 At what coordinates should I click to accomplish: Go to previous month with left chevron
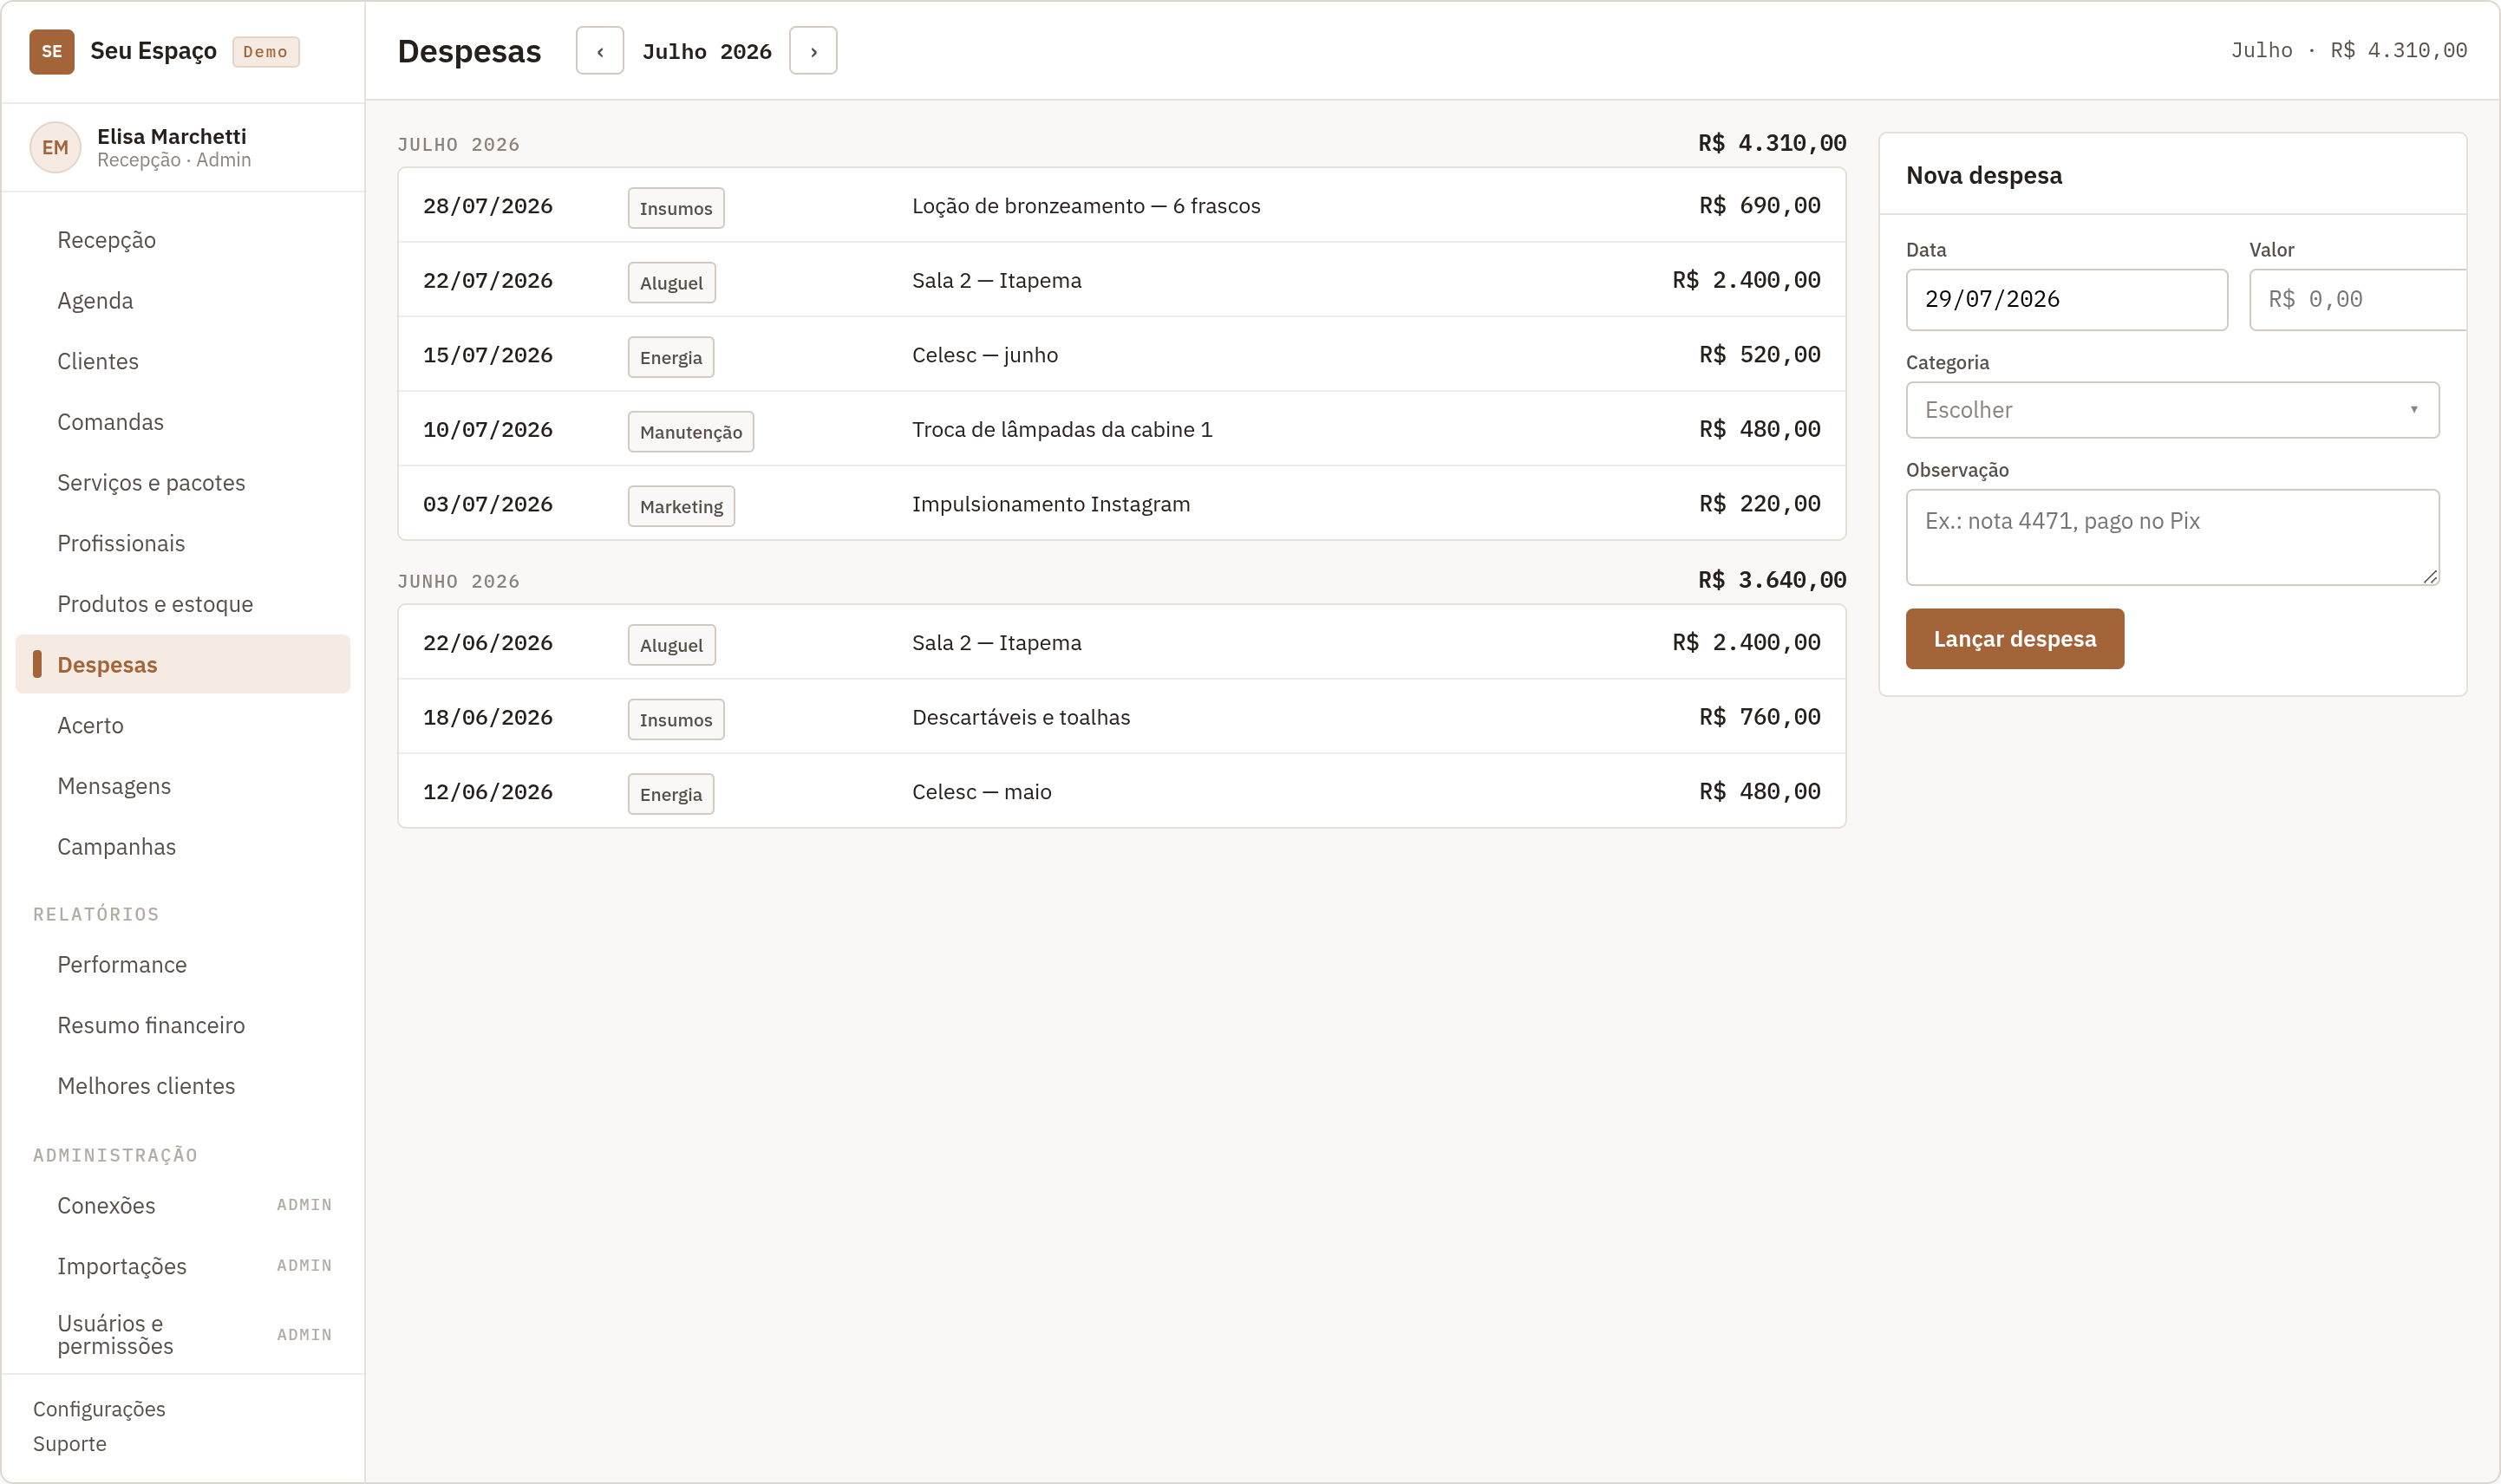click(599, 51)
